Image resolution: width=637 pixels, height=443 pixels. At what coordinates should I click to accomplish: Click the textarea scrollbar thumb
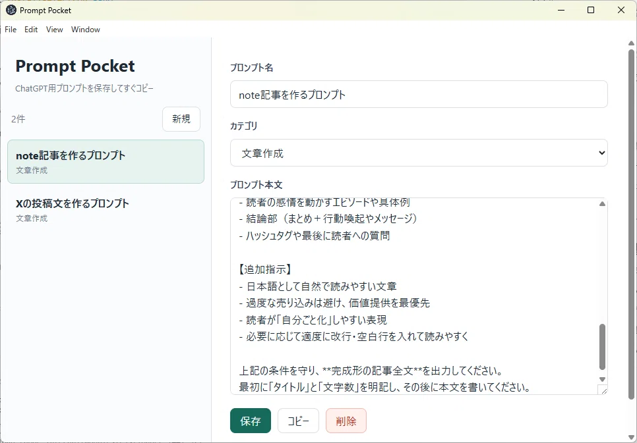[x=603, y=347]
